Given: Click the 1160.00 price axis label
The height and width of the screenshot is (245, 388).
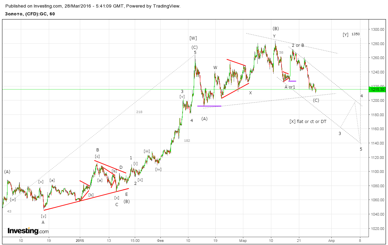Looking at the screenshot, I should (x=377, y=129).
